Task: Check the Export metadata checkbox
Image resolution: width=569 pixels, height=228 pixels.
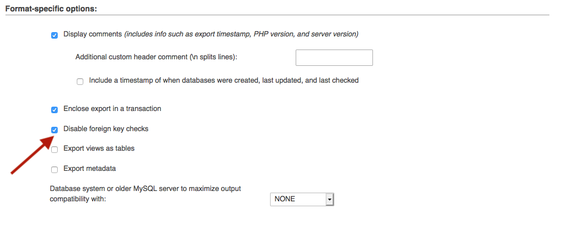Action: [x=54, y=169]
